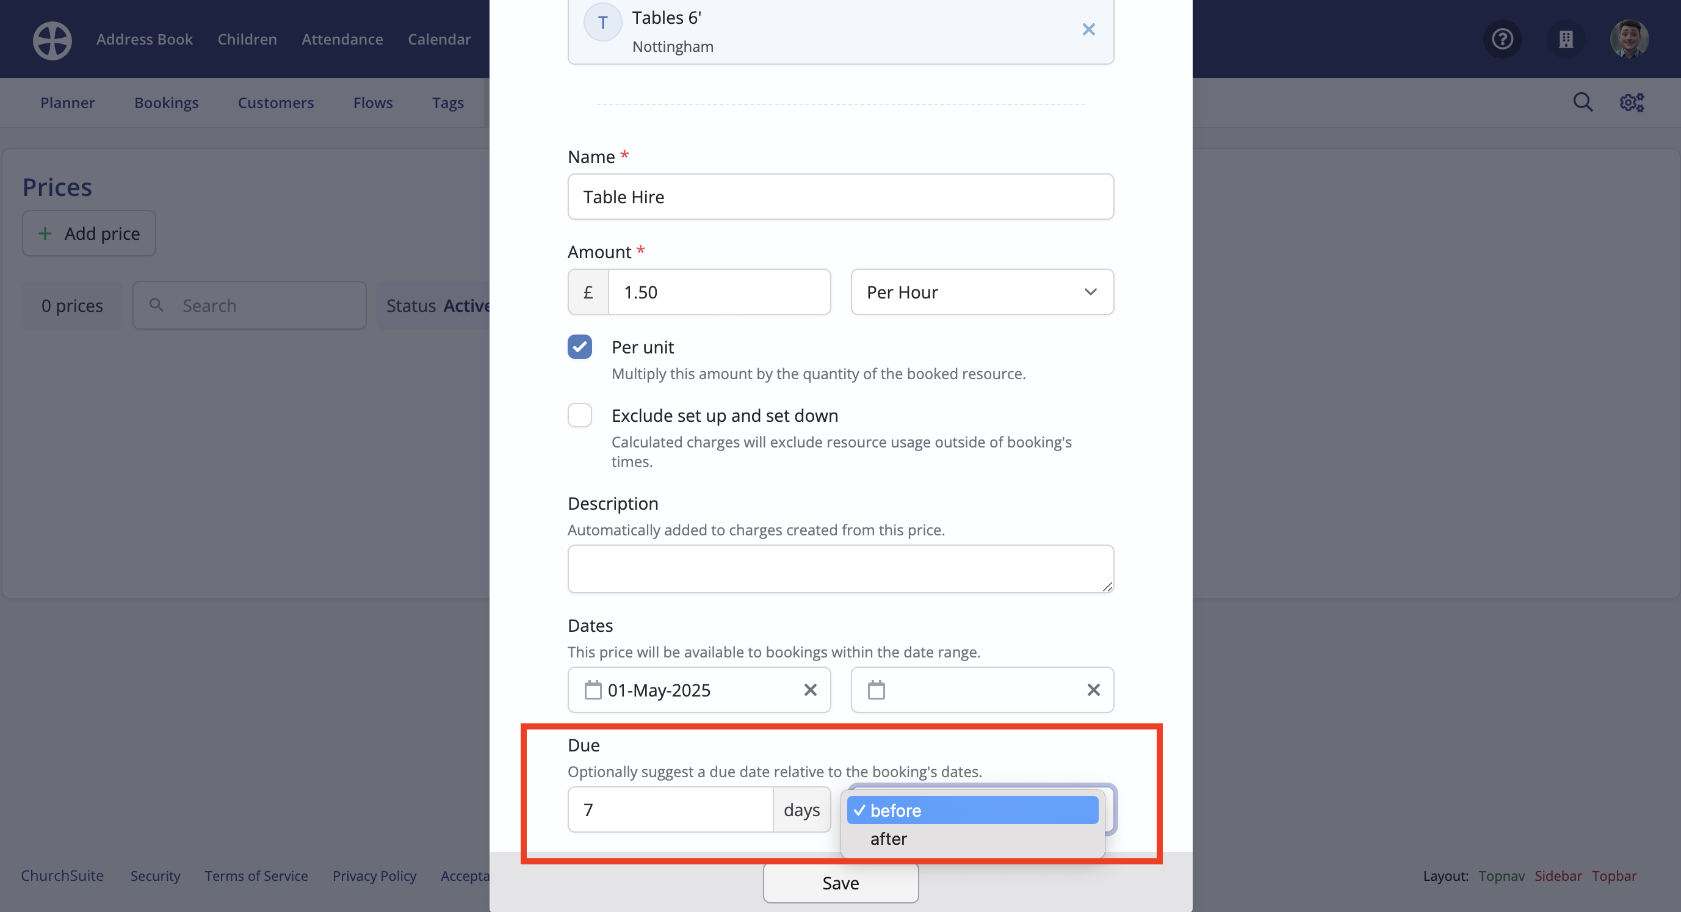Open the module settings gears icon

point(1632,103)
